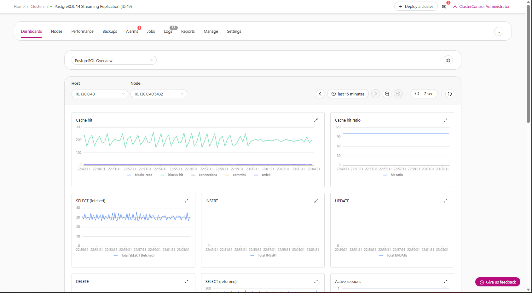Screen dimensions: 532x293
Task: Open the Alarms tab with alert badge
Action: (132, 31)
